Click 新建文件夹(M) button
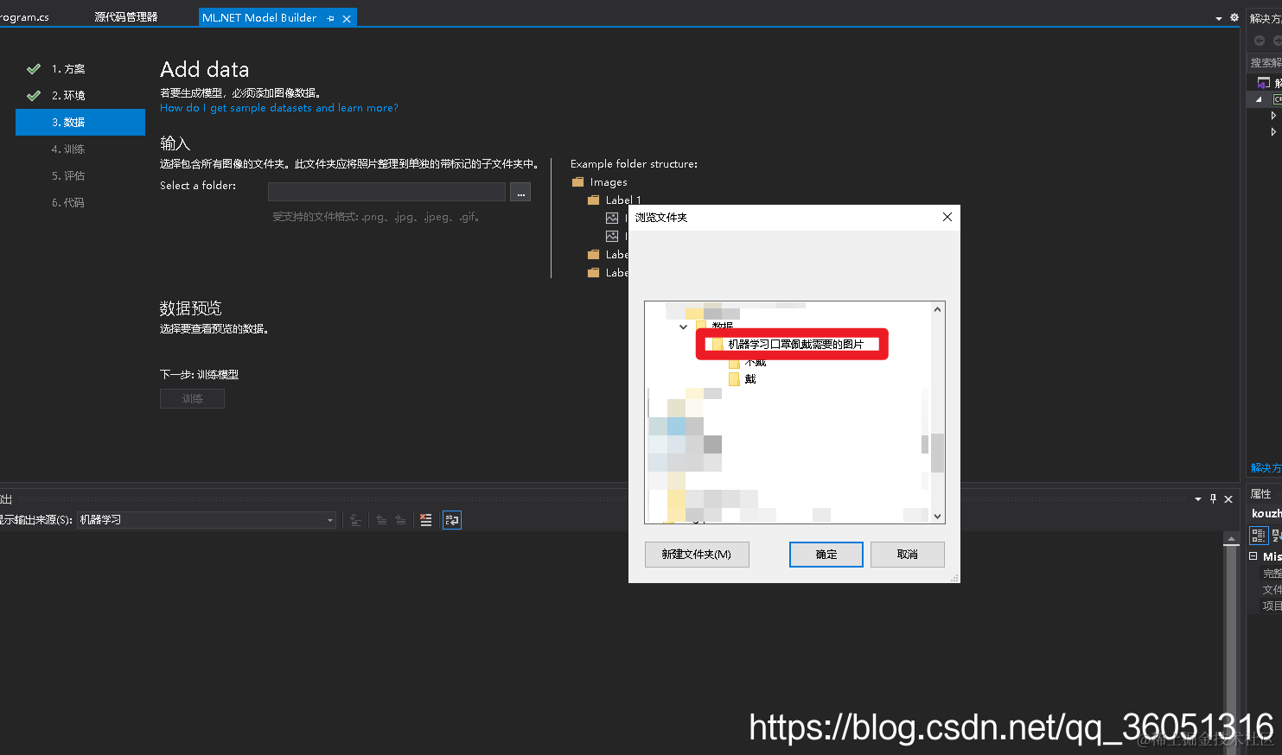Screen dimensions: 1282x755 tap(697, 555)
